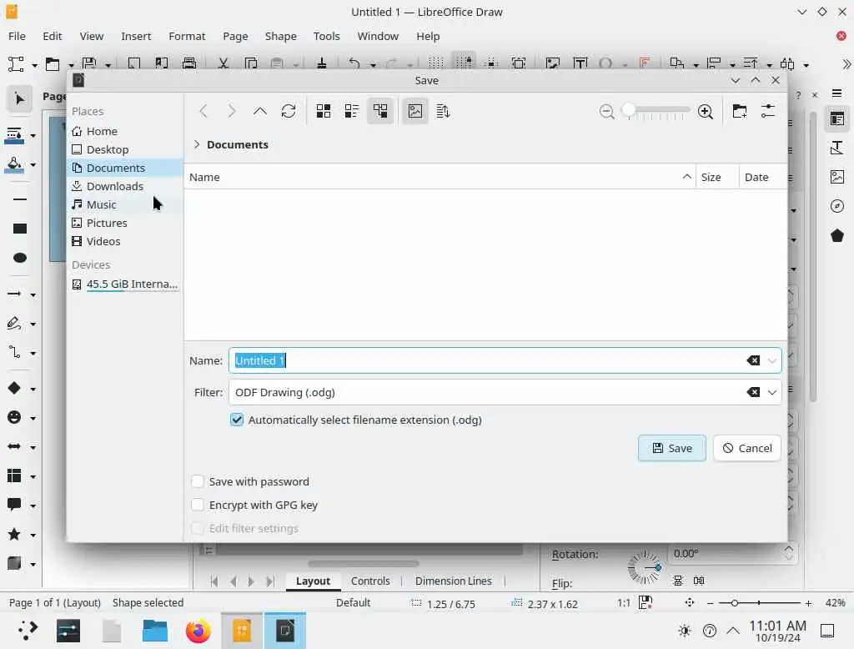Expand the Name history dropdown
The image size is (854, 649).
click(x=771, y=360)
